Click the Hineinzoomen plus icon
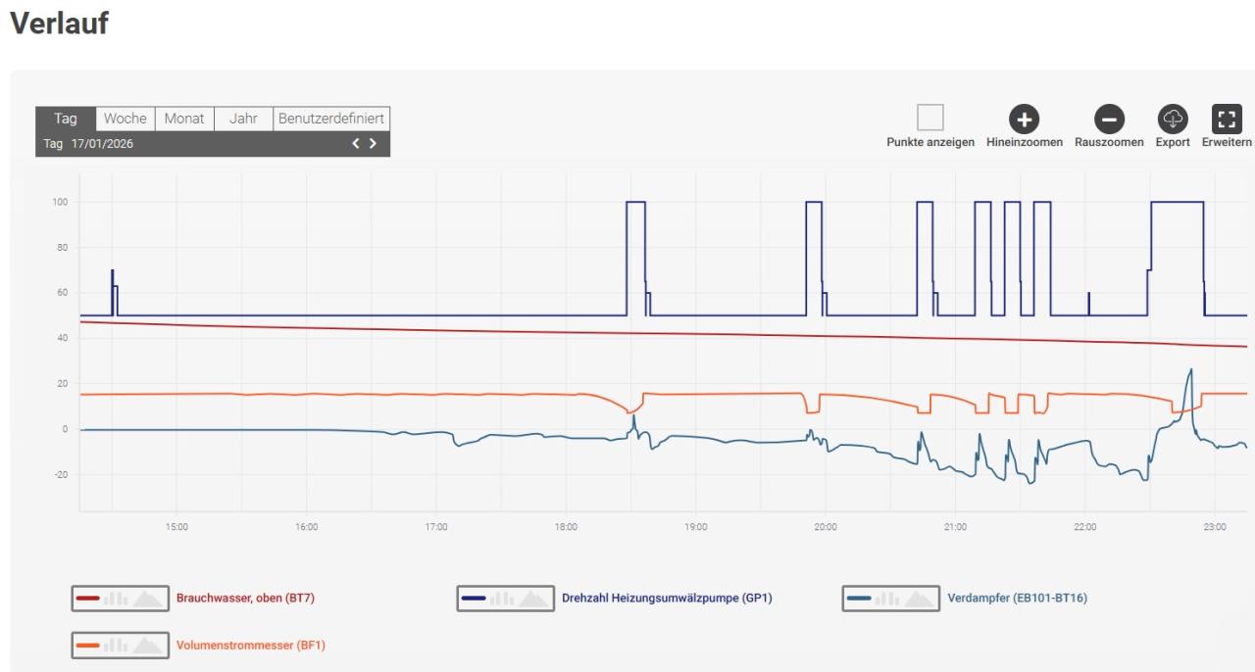This screenshot has width=1255, height=672. (x=1024, y=120)
